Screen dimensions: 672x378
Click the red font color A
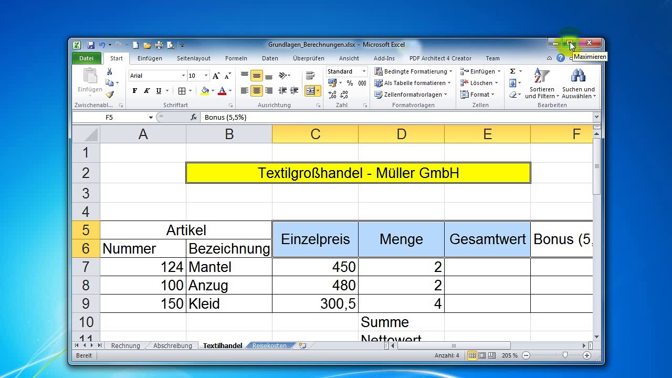click(x=222, y=91)
